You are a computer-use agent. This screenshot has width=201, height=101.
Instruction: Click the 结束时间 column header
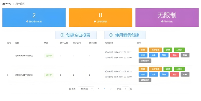[x=109, y=43]
